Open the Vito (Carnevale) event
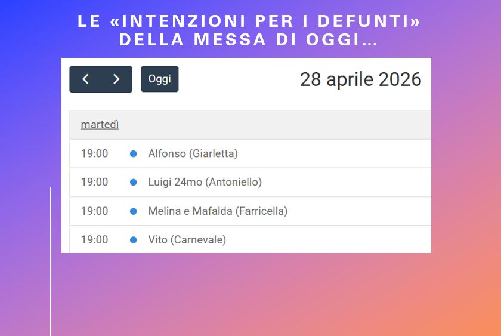The height and width of the screenshot is (336, 501). [187, 240]
